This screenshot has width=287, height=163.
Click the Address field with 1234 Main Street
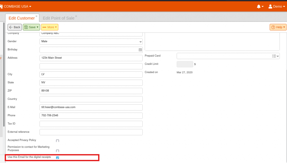click(91, 58)
